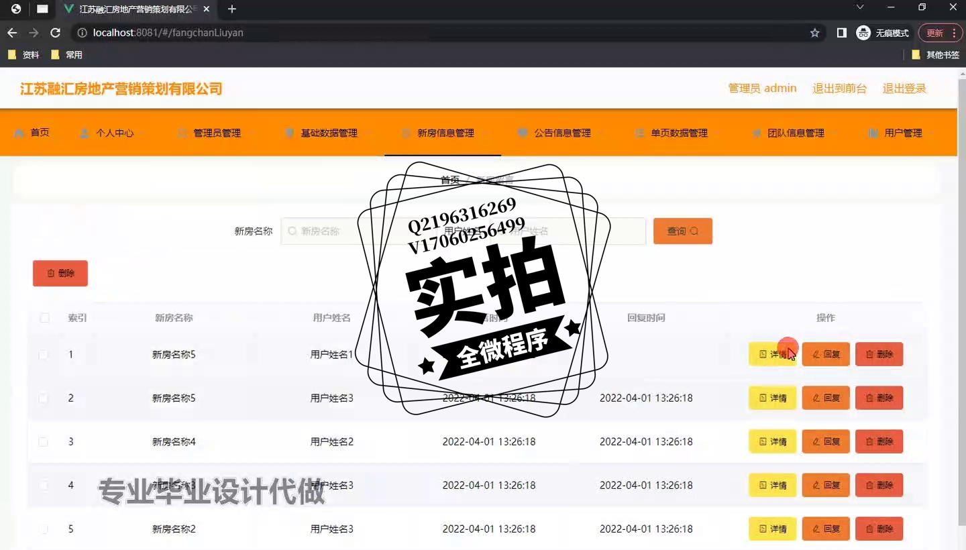Click the red batch 删除 button
Image resolution: width=966 pixels, height=550 pixels.
[60, 273]
